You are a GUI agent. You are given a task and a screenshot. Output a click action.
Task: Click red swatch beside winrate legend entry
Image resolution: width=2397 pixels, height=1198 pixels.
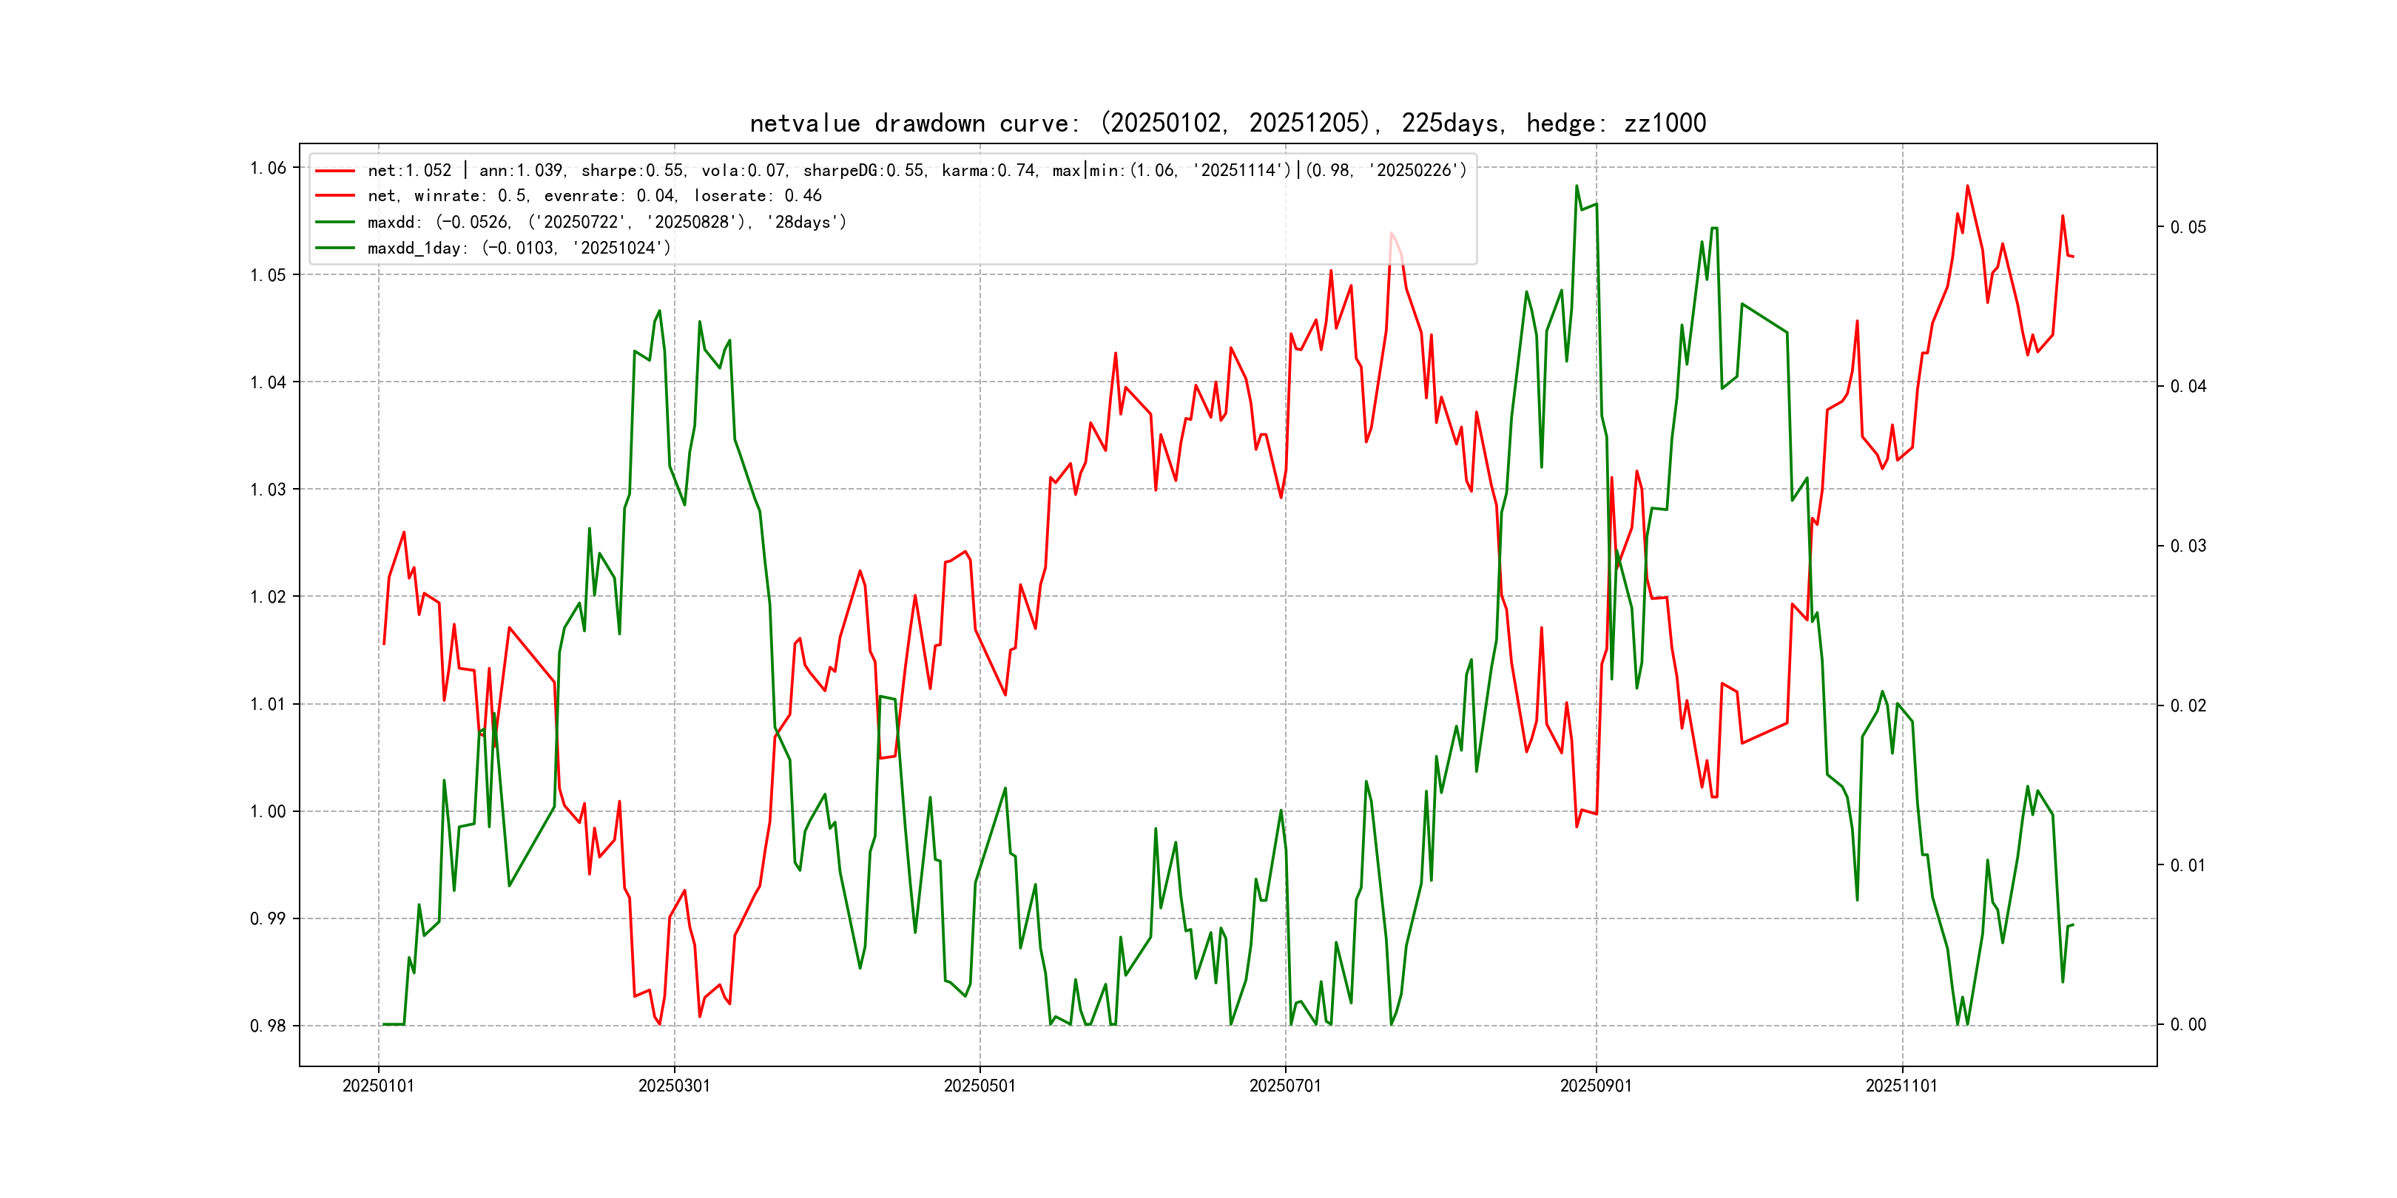(x=335, y=196)
